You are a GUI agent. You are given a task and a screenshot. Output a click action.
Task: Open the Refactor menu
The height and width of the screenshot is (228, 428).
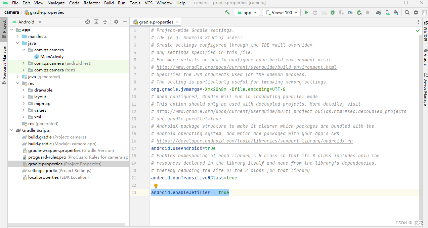[92, 3]
